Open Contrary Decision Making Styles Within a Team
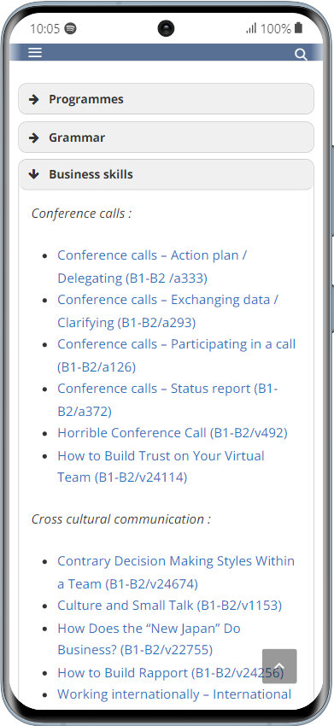 176,572
